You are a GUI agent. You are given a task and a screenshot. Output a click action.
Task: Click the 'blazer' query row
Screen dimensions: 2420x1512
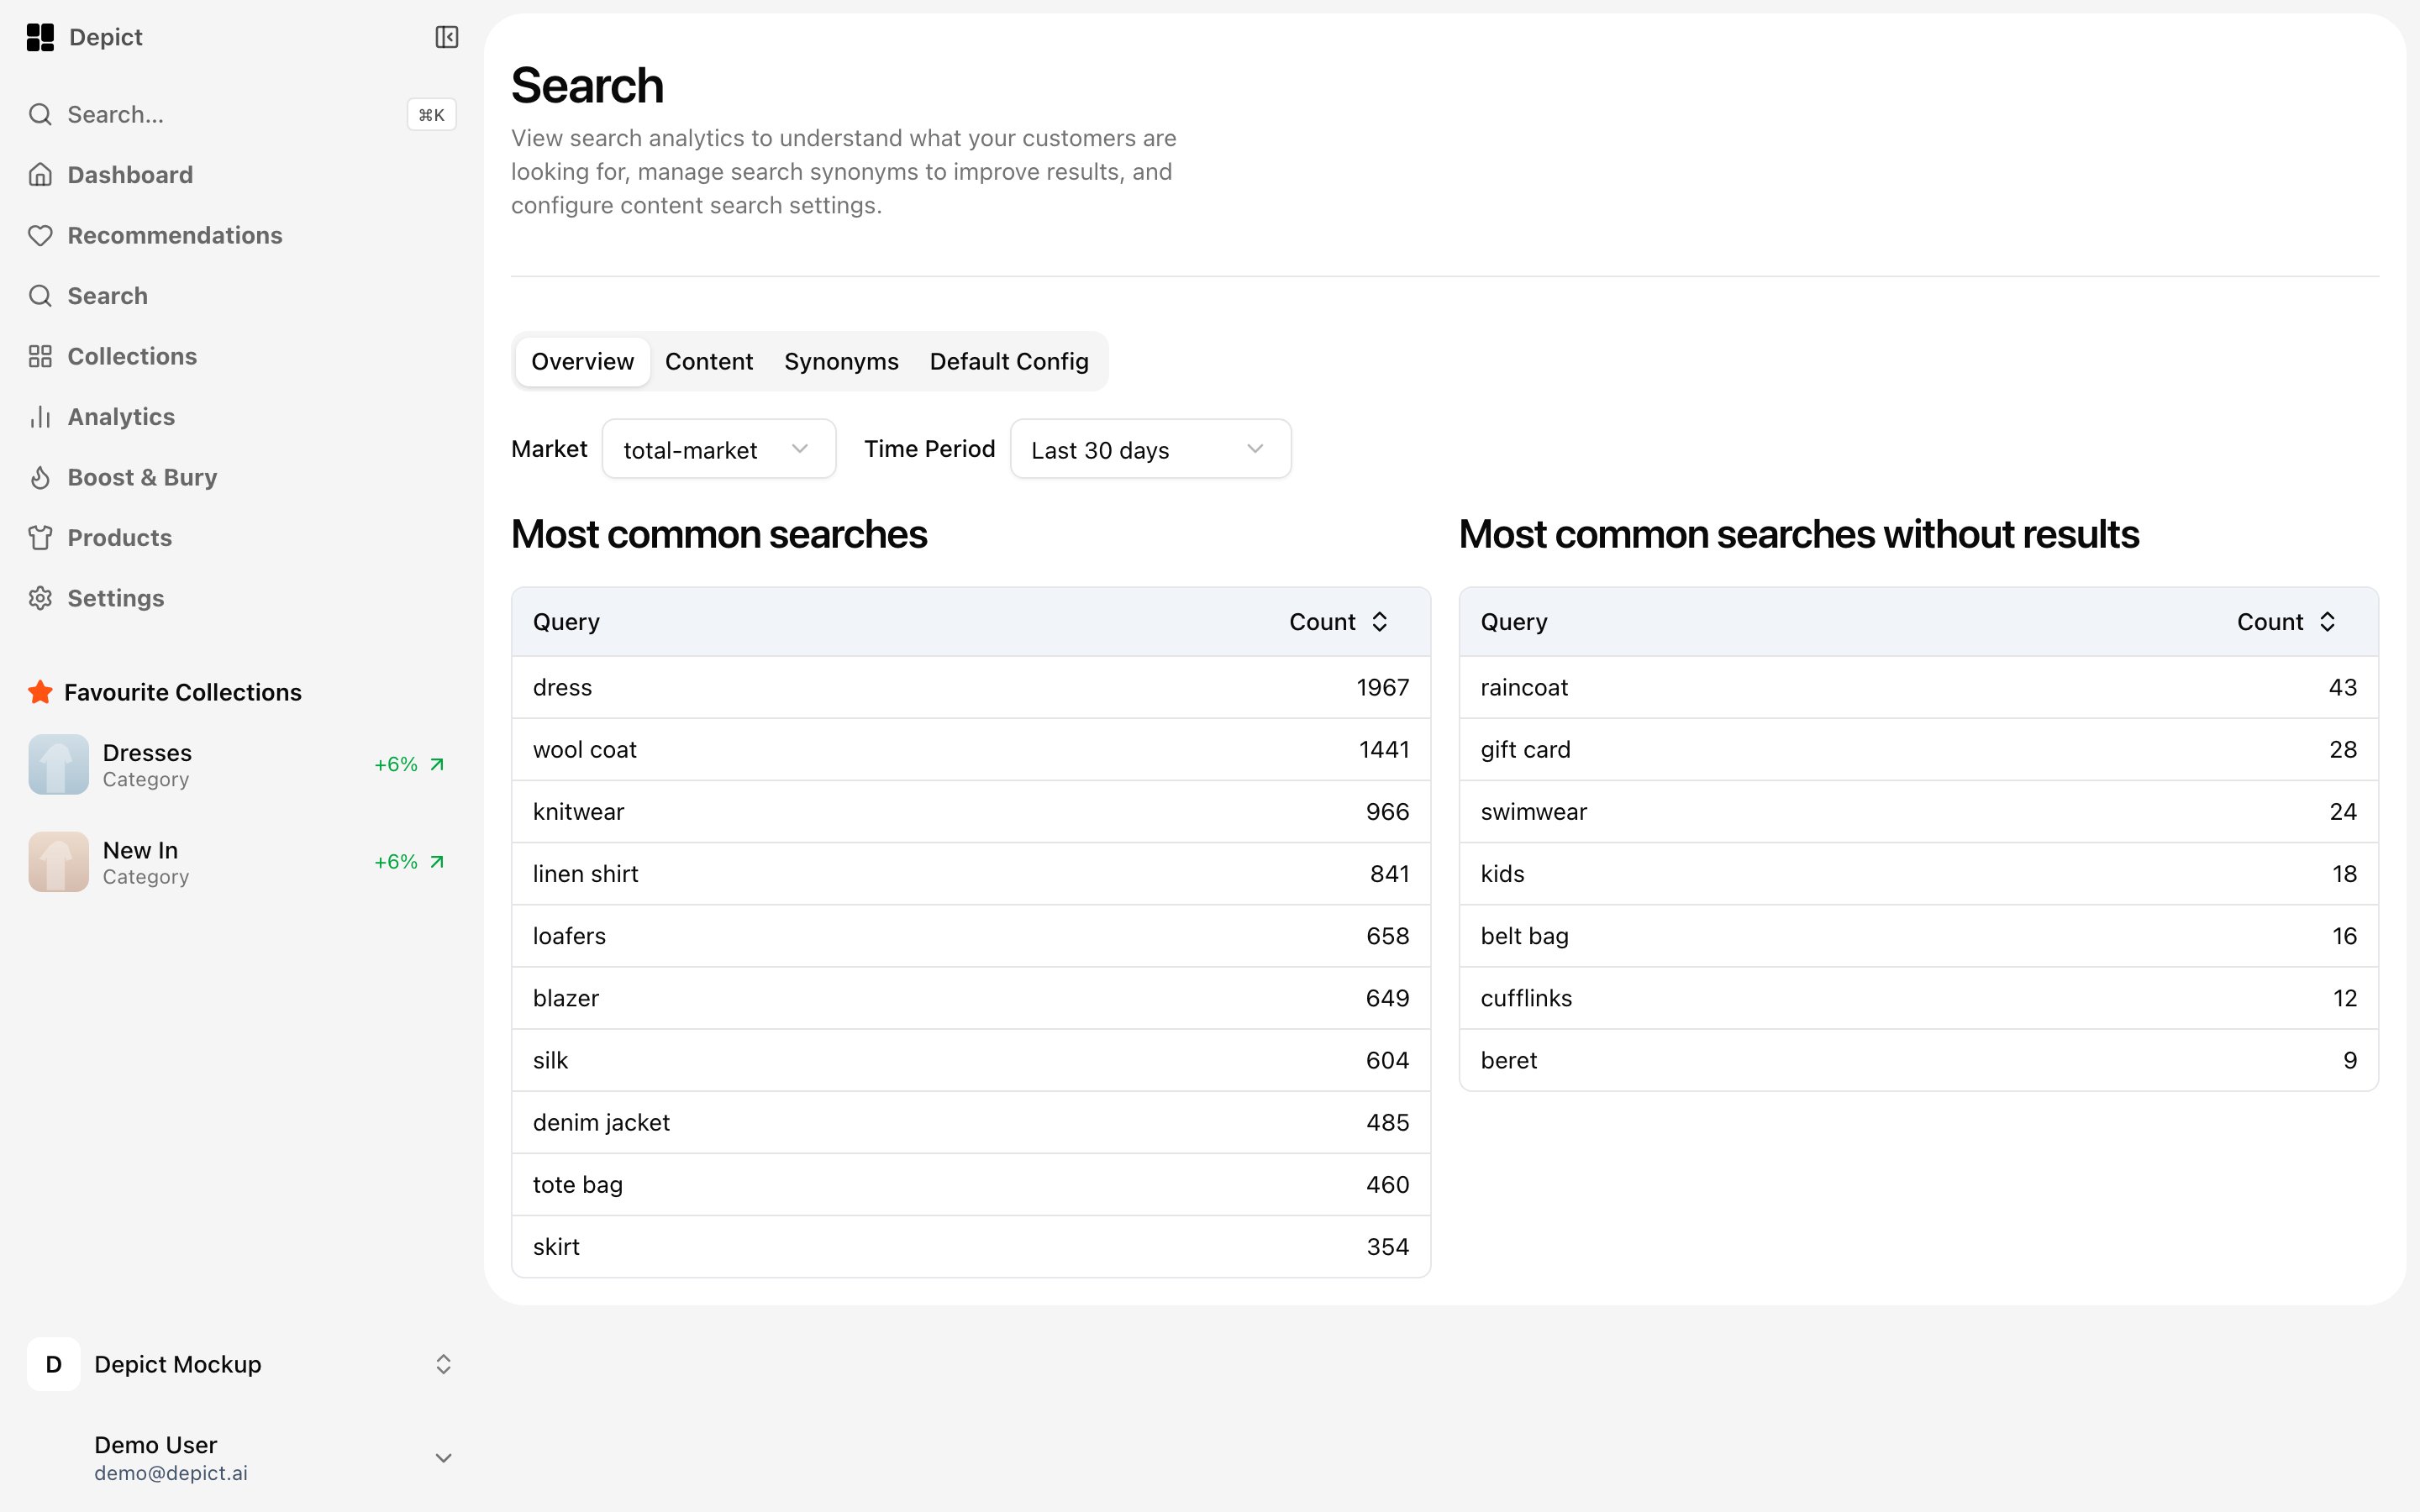pos(970,998)
